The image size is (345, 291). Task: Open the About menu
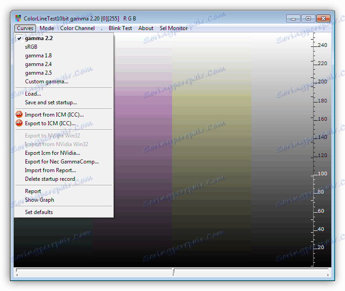click(146, 28)
